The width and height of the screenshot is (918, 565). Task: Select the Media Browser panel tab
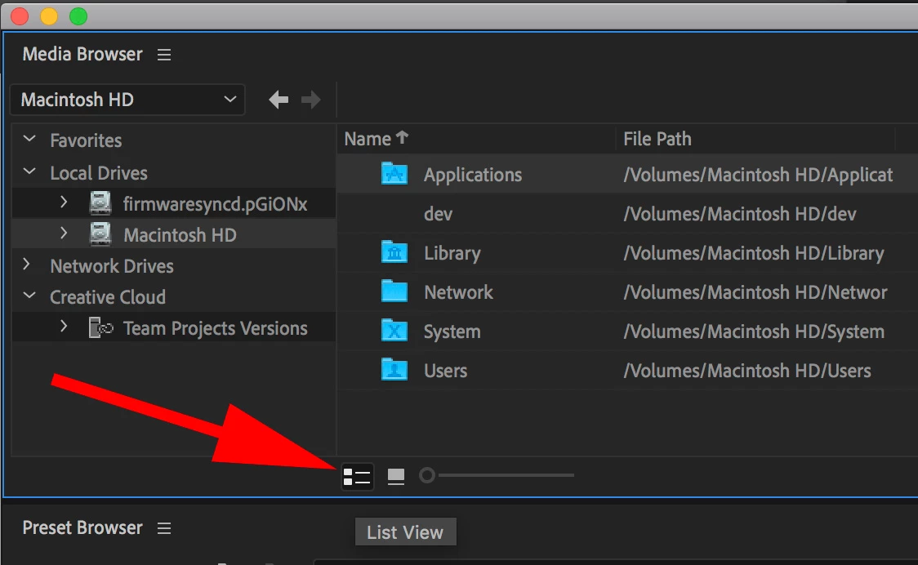[82, 55]
